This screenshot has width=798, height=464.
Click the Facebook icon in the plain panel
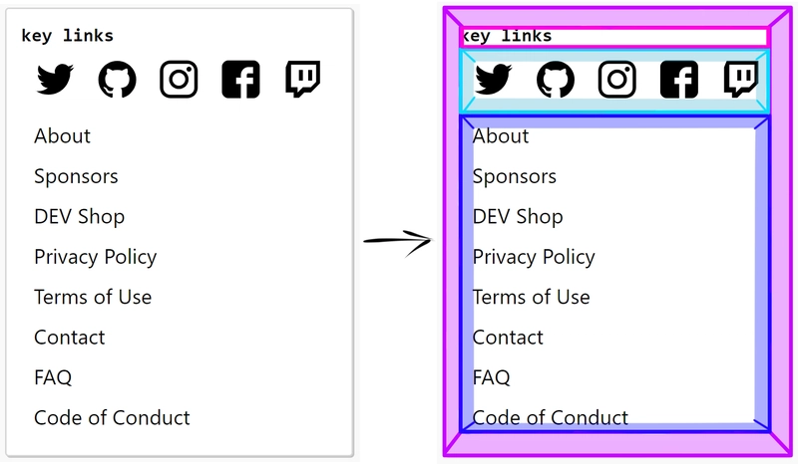click(240, 80)
